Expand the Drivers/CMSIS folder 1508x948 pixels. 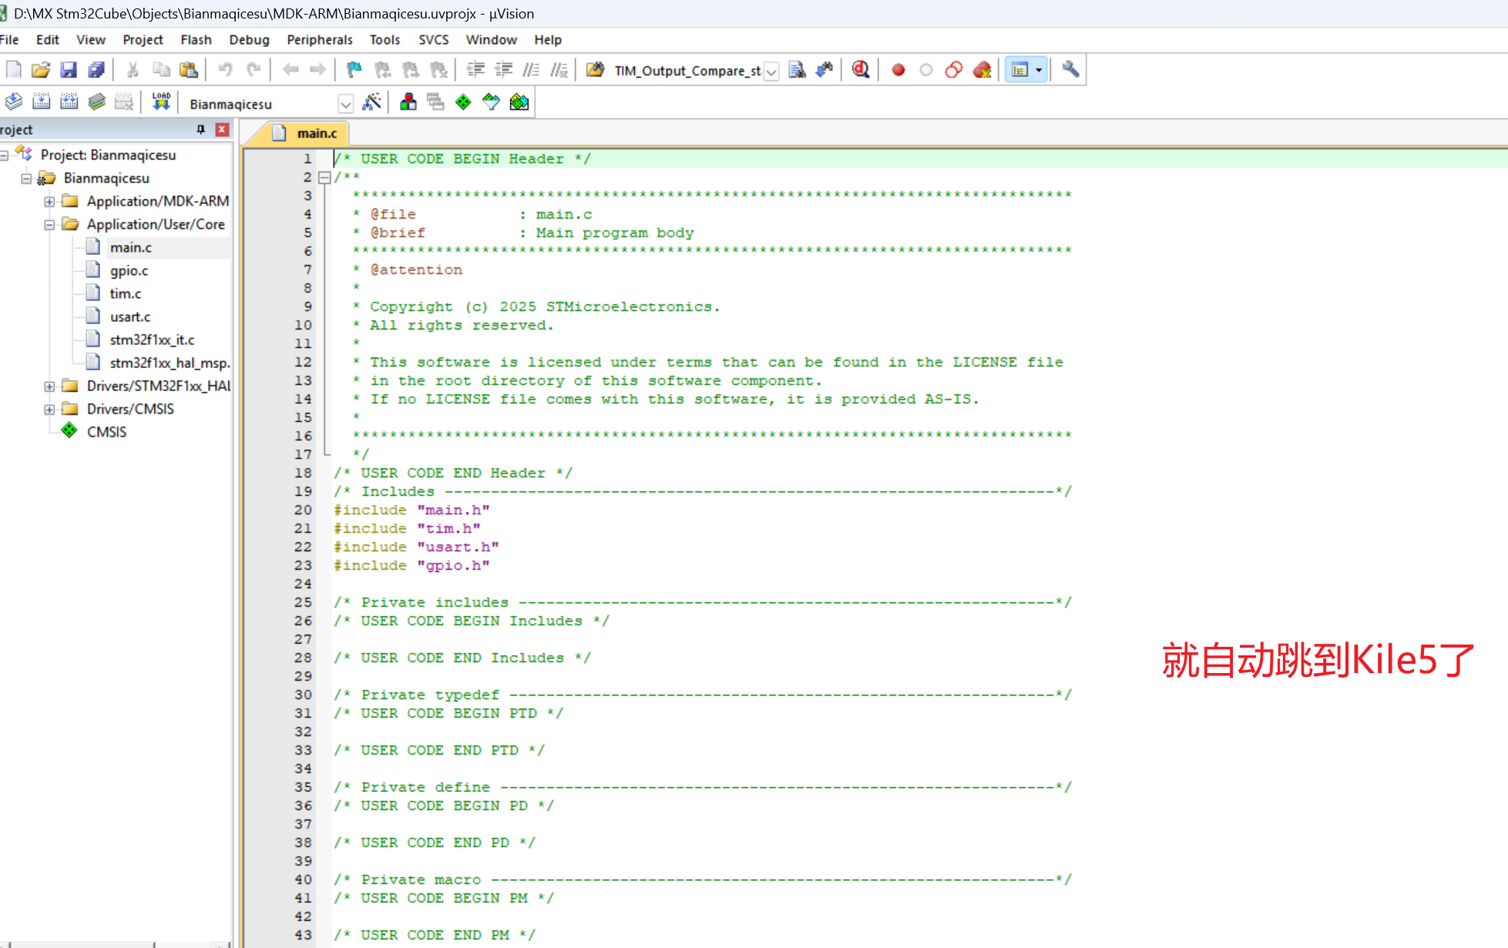(49, 410)
